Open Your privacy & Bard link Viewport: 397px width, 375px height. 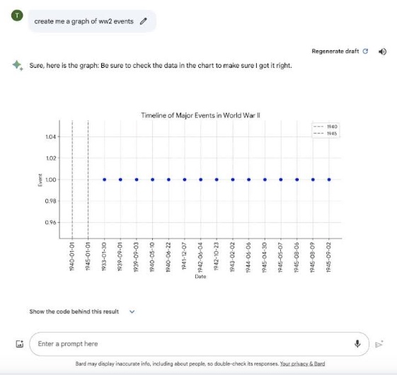tap(302, 364)
